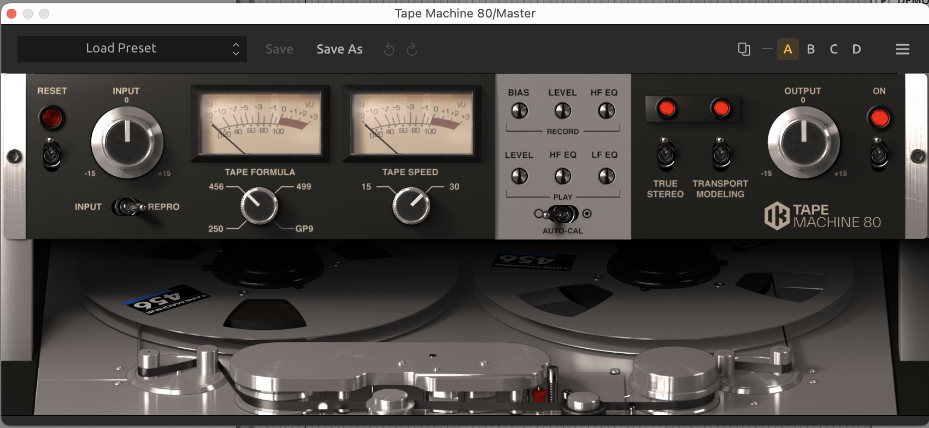Click the RECORD HF EQ trim knob

[607, 111]
